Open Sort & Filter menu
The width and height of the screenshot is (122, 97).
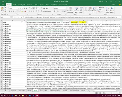coord(108,10)
